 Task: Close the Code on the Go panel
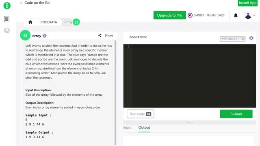point(21,3)
